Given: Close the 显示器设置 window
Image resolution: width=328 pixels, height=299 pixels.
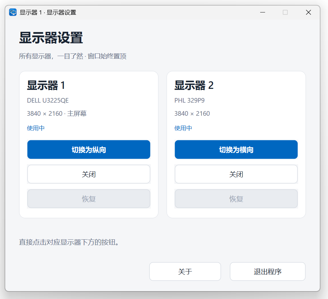Looking at the screenshot, I should click(308, 12).
